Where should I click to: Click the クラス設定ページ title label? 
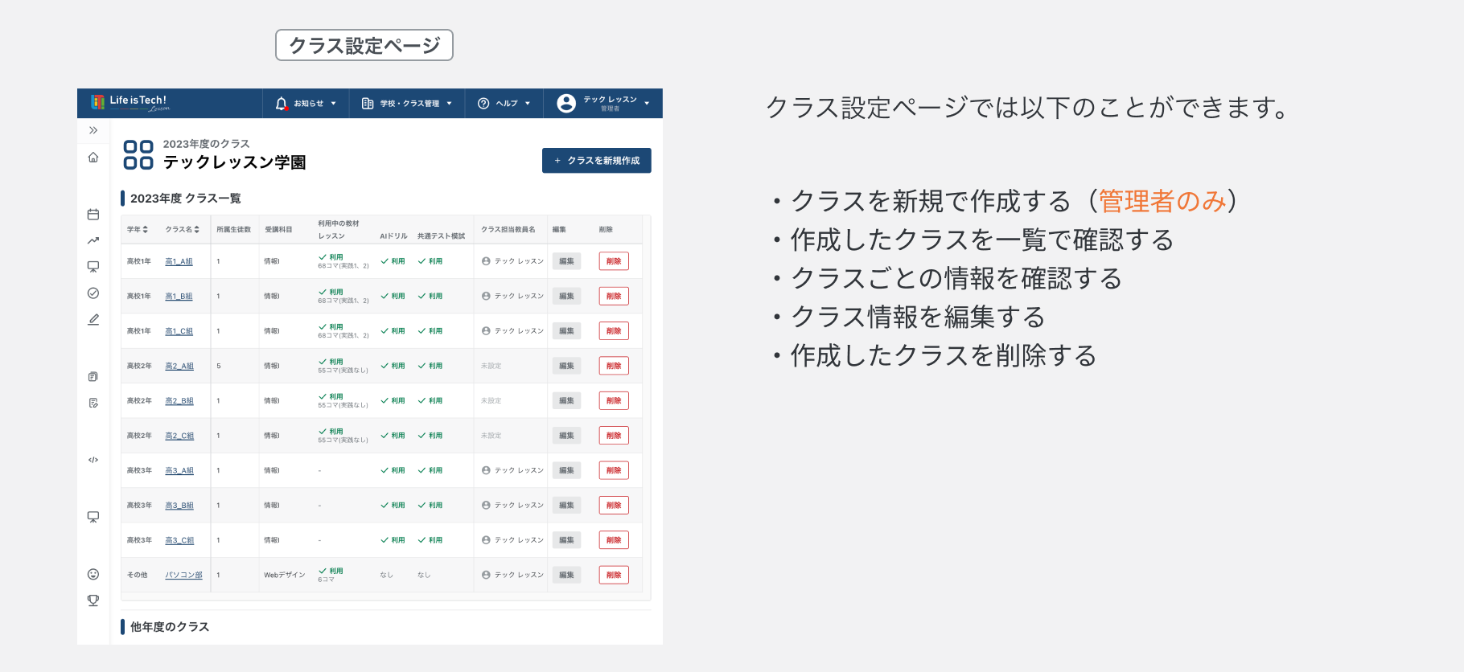pyautogui.click(x=364, y=45)
